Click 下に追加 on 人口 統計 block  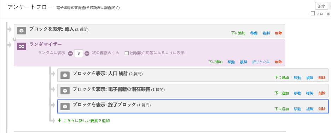pyautogui.click(x=281, y=77)
